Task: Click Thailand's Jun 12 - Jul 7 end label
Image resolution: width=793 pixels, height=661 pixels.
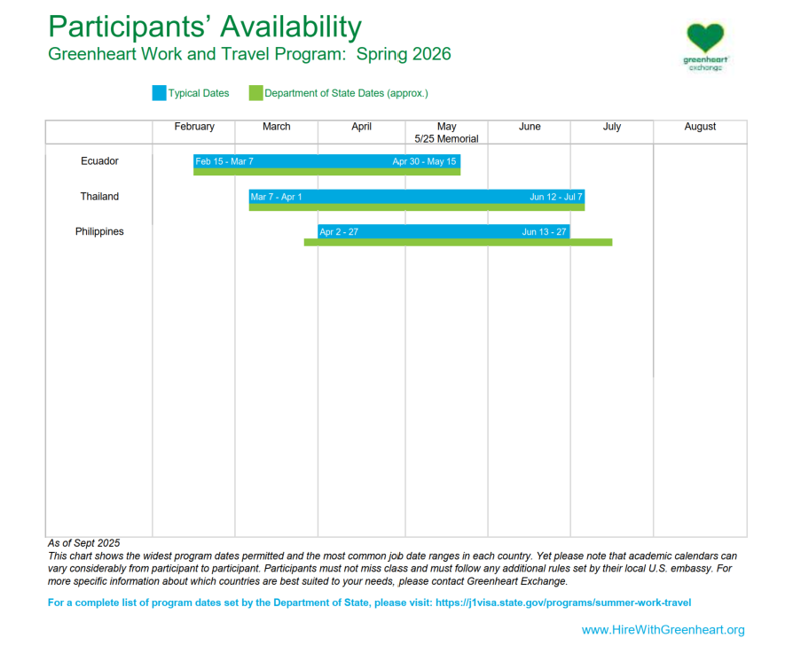Action: [x=556, y=197]
